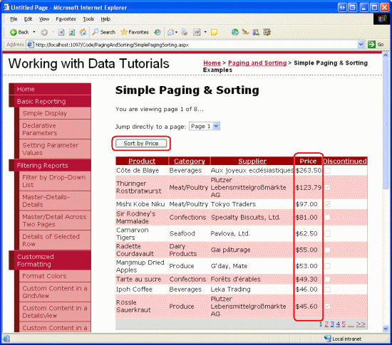Click the Print toolbar icon
The width and height of the screenshot is (392, 345).
click(x=185, y=32)
